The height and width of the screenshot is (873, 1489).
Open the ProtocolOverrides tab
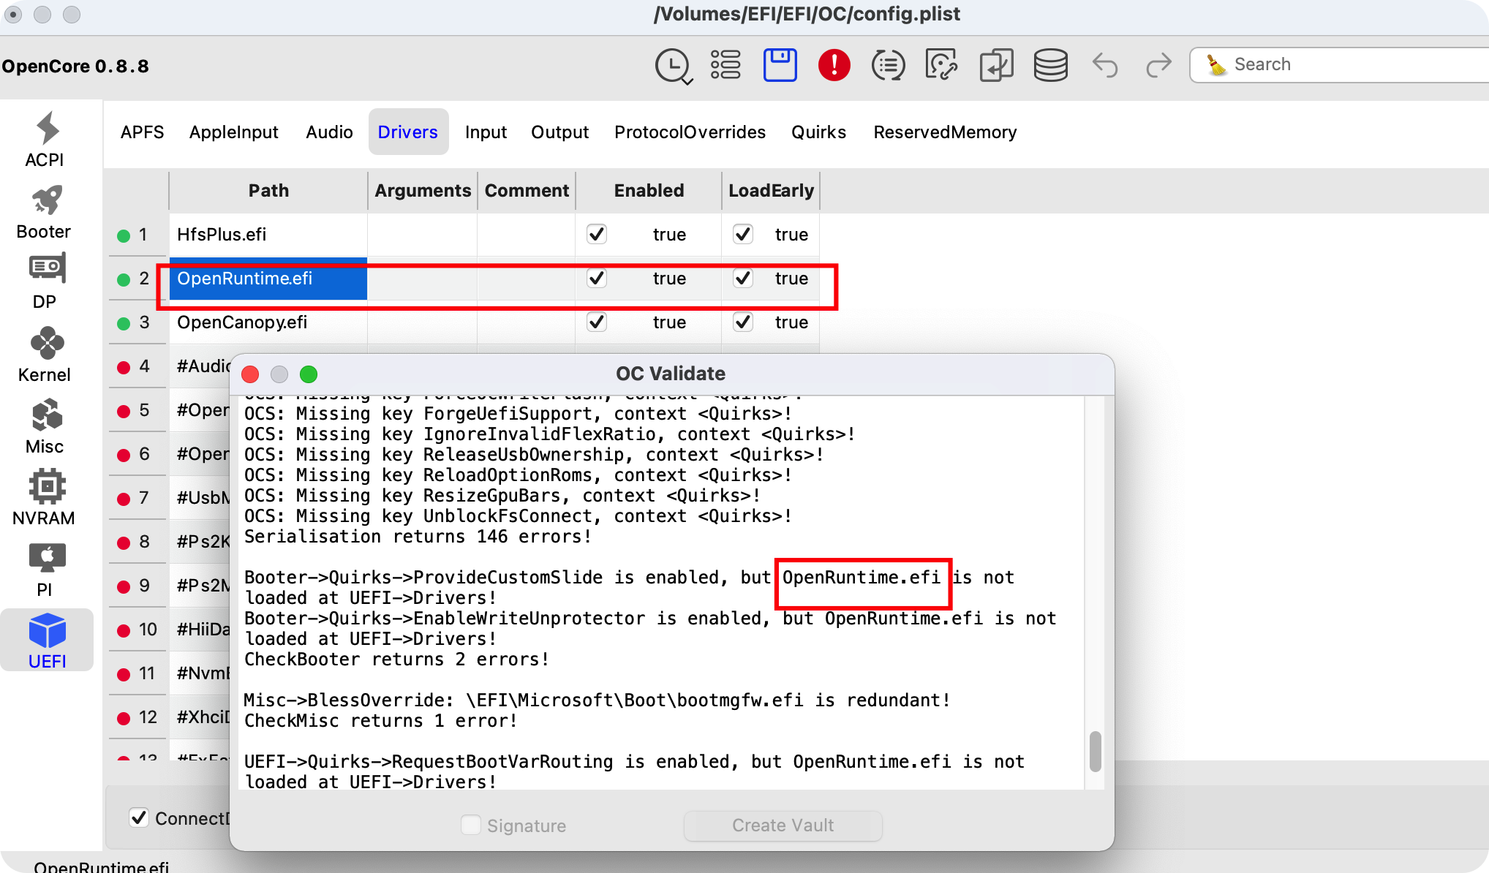click(690, 132)
